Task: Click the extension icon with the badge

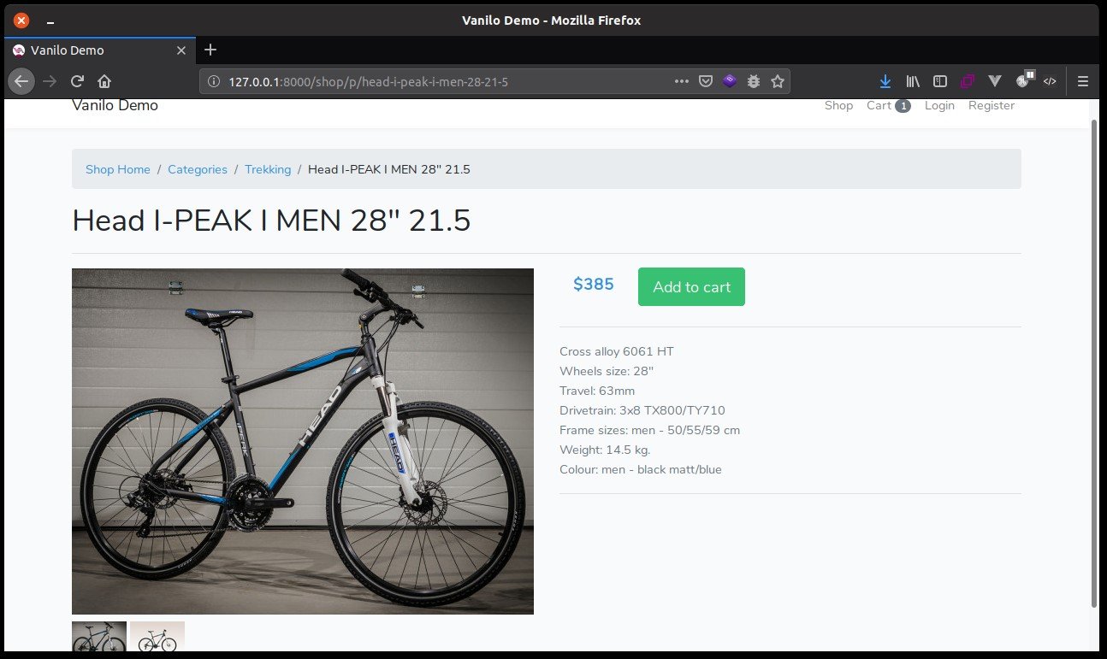Action: point(1023,80)
